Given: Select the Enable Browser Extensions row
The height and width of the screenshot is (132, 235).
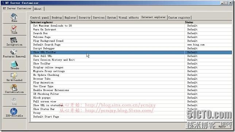Looking at the screenshot, I should click(131, 90).
